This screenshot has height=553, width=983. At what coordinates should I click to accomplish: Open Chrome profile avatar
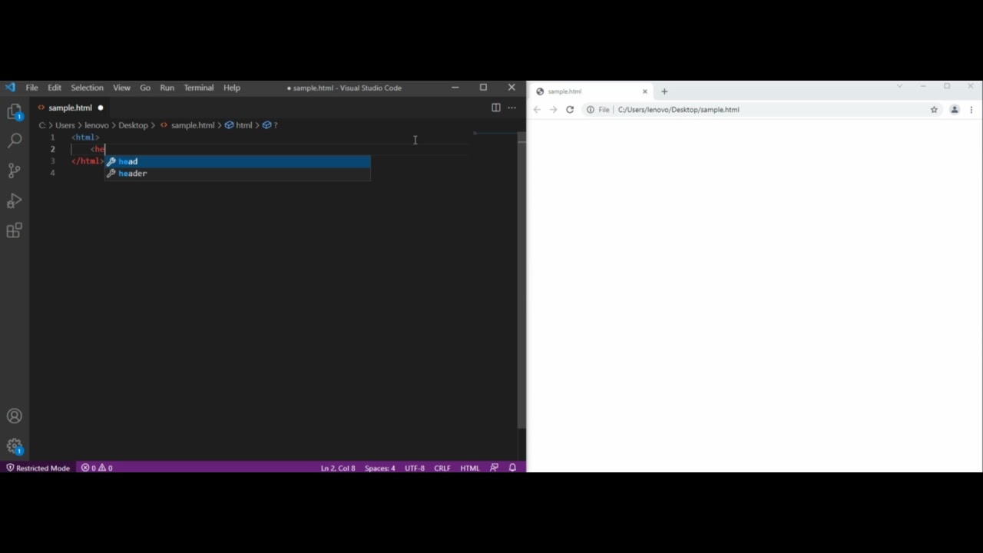(955, 110)
